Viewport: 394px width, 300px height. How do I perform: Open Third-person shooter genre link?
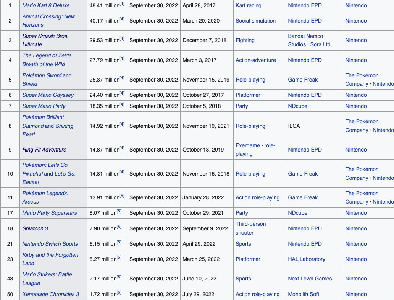(x=250, y=228)
